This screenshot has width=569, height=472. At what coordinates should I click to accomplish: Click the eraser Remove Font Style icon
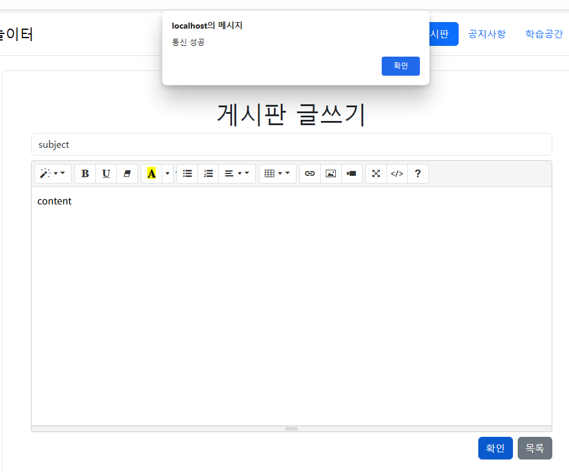(127, 173)
